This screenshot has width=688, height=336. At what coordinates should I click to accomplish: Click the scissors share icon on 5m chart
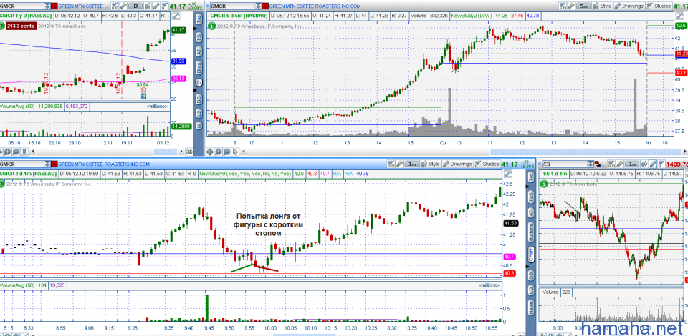[562, 6]
